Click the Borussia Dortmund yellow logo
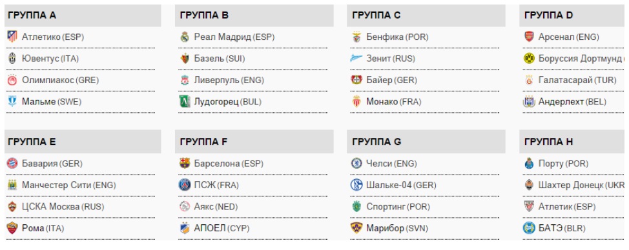 click(x=529, y=59)
